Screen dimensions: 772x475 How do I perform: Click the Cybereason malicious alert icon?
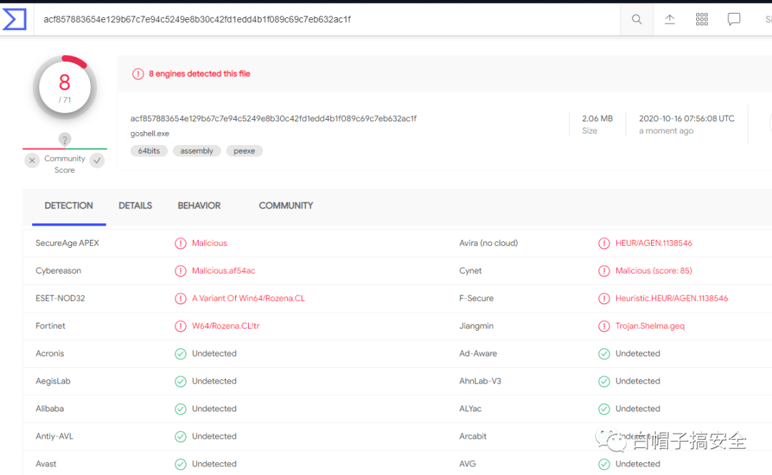[x=181, y=271]
